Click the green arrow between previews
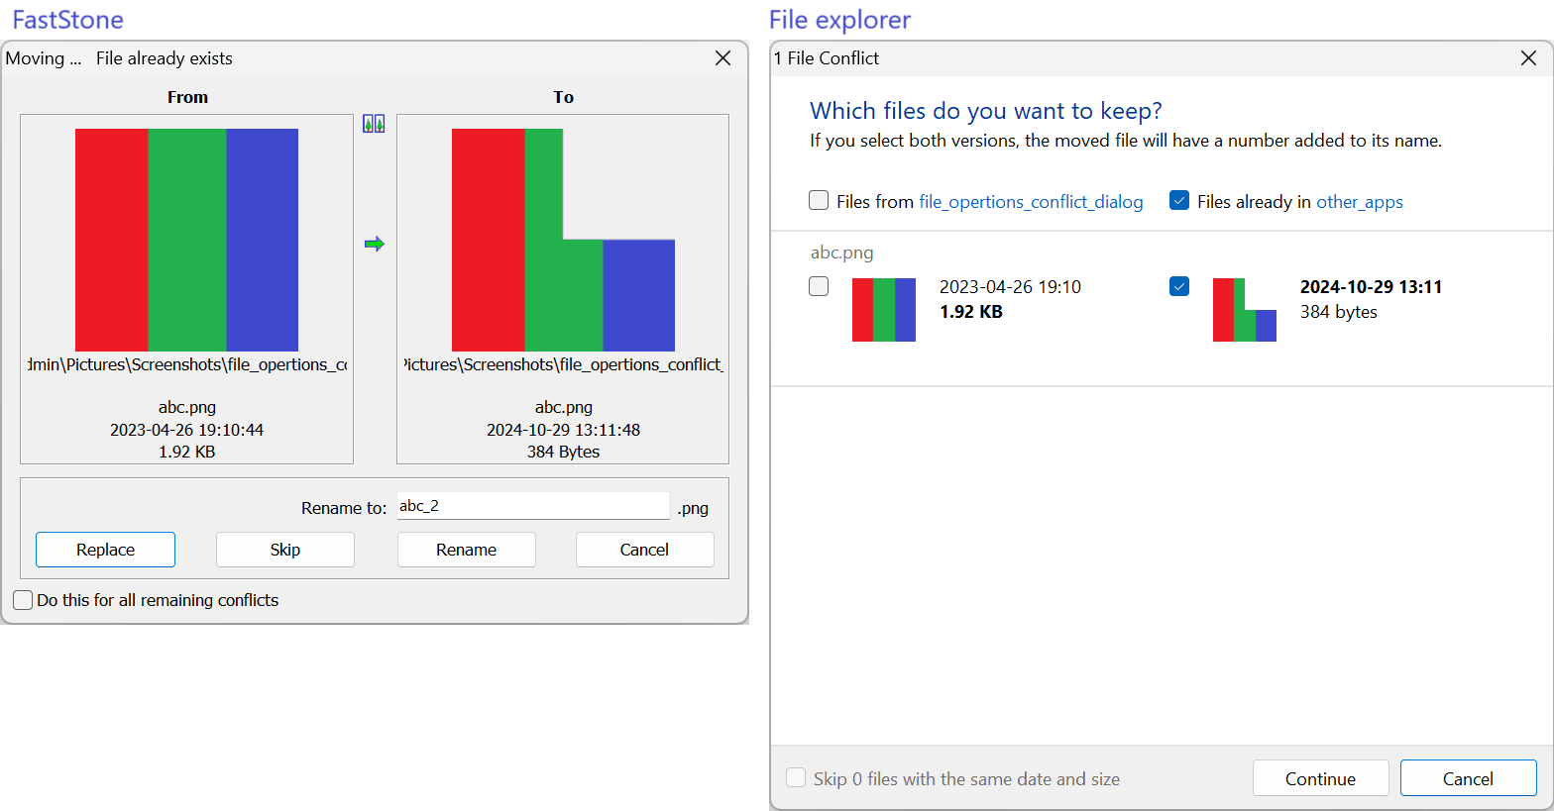The height and width of the screenshot is (811, 1554). coord(374,244)
